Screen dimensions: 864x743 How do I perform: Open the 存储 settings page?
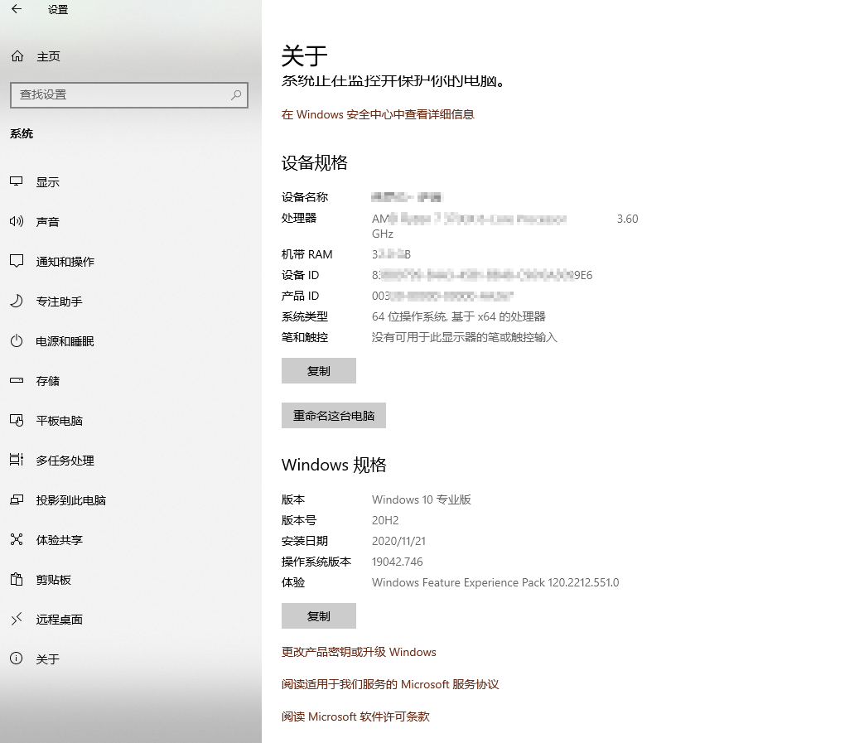point(131,380)
